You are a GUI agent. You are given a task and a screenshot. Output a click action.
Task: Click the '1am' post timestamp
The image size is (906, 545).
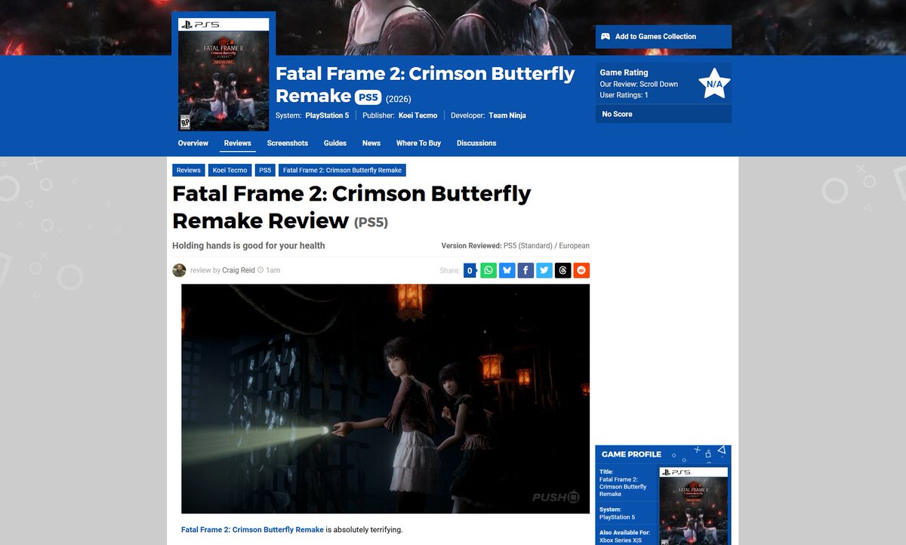coord(273,270)
